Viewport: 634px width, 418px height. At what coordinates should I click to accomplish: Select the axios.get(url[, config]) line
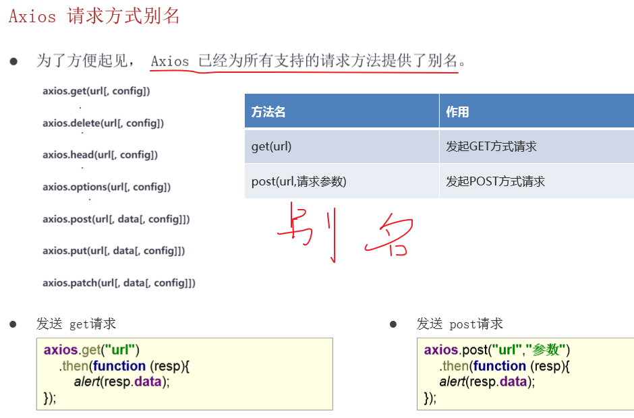[96, 91]
